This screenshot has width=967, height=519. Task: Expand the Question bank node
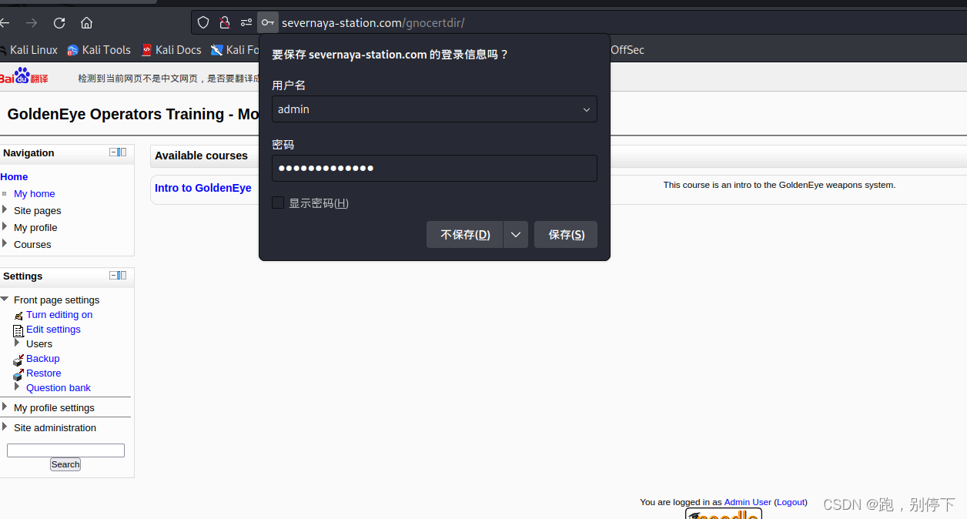pyautogui.click(x=17, y=387)
